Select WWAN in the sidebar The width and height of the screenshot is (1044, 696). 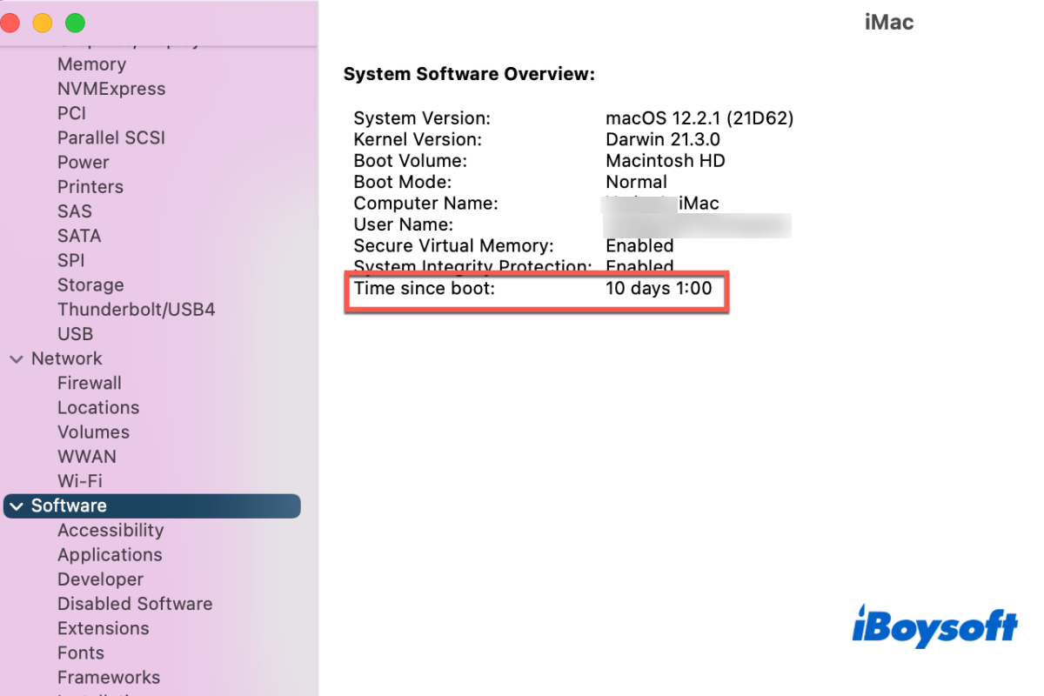(x=87, y=457)
